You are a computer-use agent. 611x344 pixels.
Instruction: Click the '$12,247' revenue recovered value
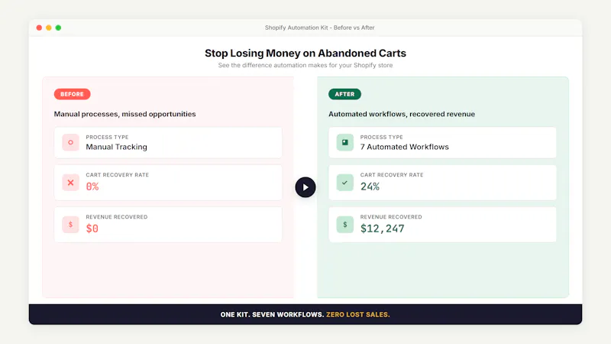pyautogui.click(x=383, y=229)
